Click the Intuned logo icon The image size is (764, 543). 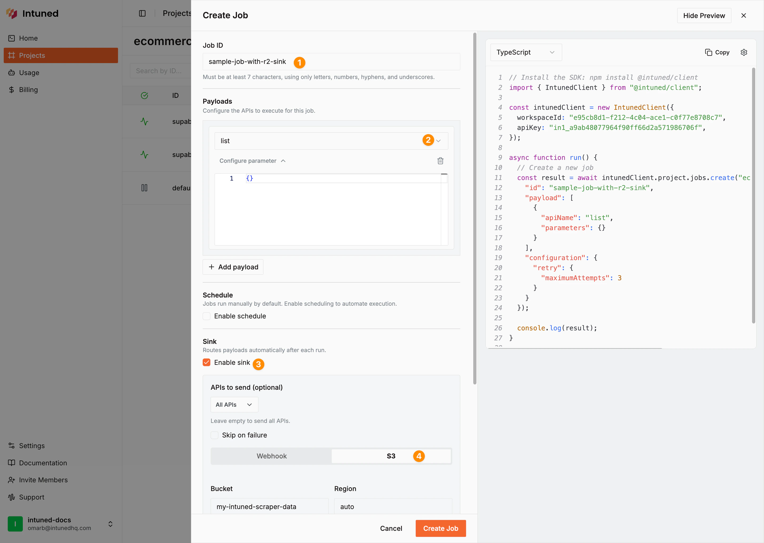pos(12,13)
